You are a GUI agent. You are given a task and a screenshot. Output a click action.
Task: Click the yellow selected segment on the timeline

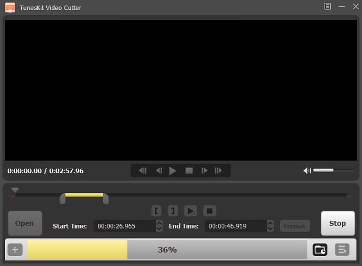point(84,195)
